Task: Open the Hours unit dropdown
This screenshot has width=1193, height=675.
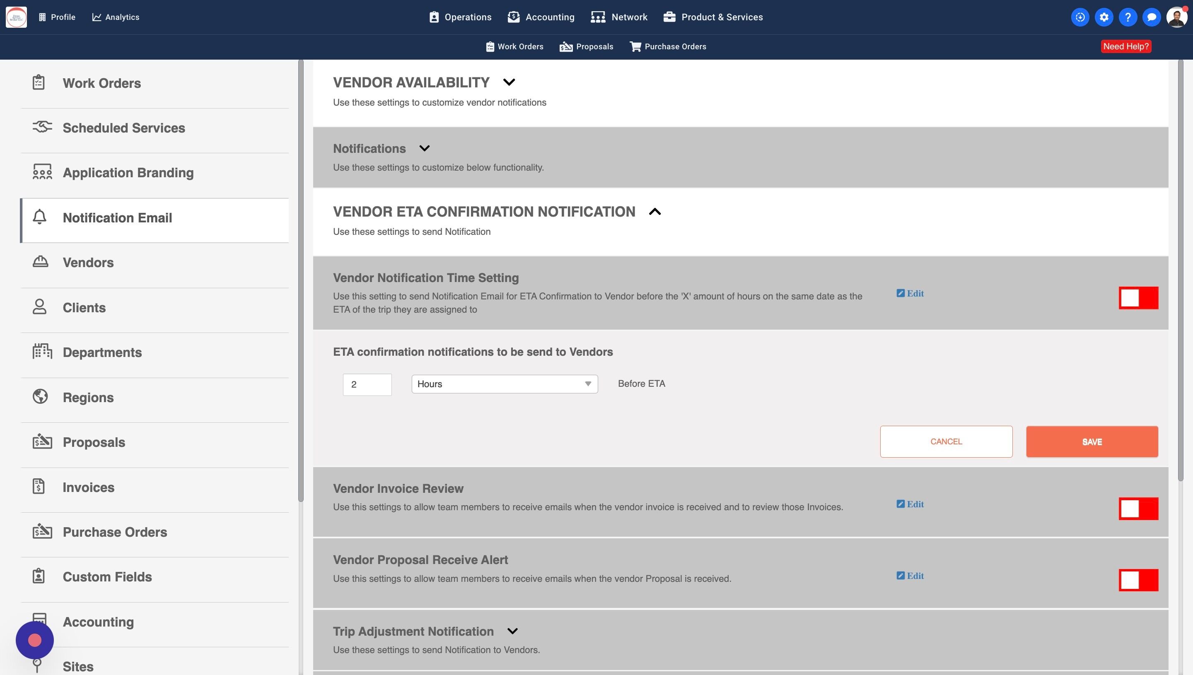Action: (505, 384)
